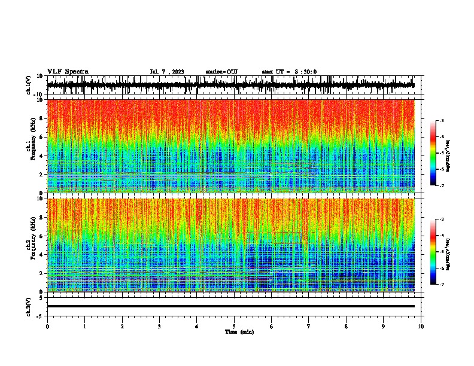474x366 pixels.
Task: Click the ch.2 spectrogram color scale bar
Action: [x=433, y=252]
